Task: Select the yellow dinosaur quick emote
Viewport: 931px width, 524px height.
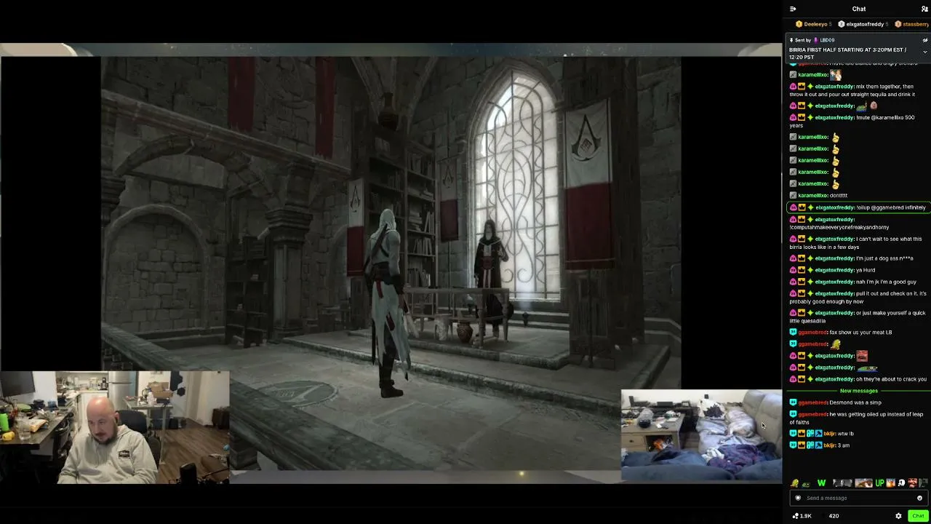Action: tap(794, 483)
